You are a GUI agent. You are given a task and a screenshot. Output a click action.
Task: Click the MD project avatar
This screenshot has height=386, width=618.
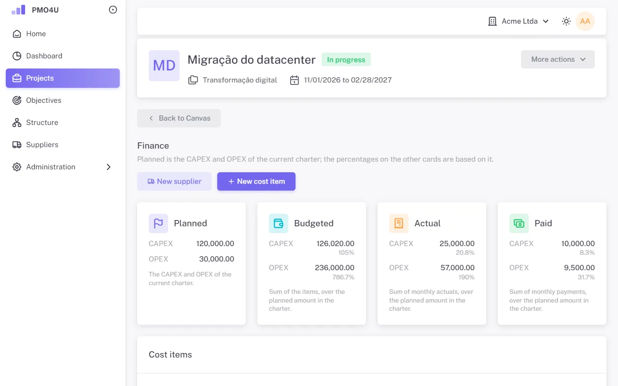pos(164,66)
